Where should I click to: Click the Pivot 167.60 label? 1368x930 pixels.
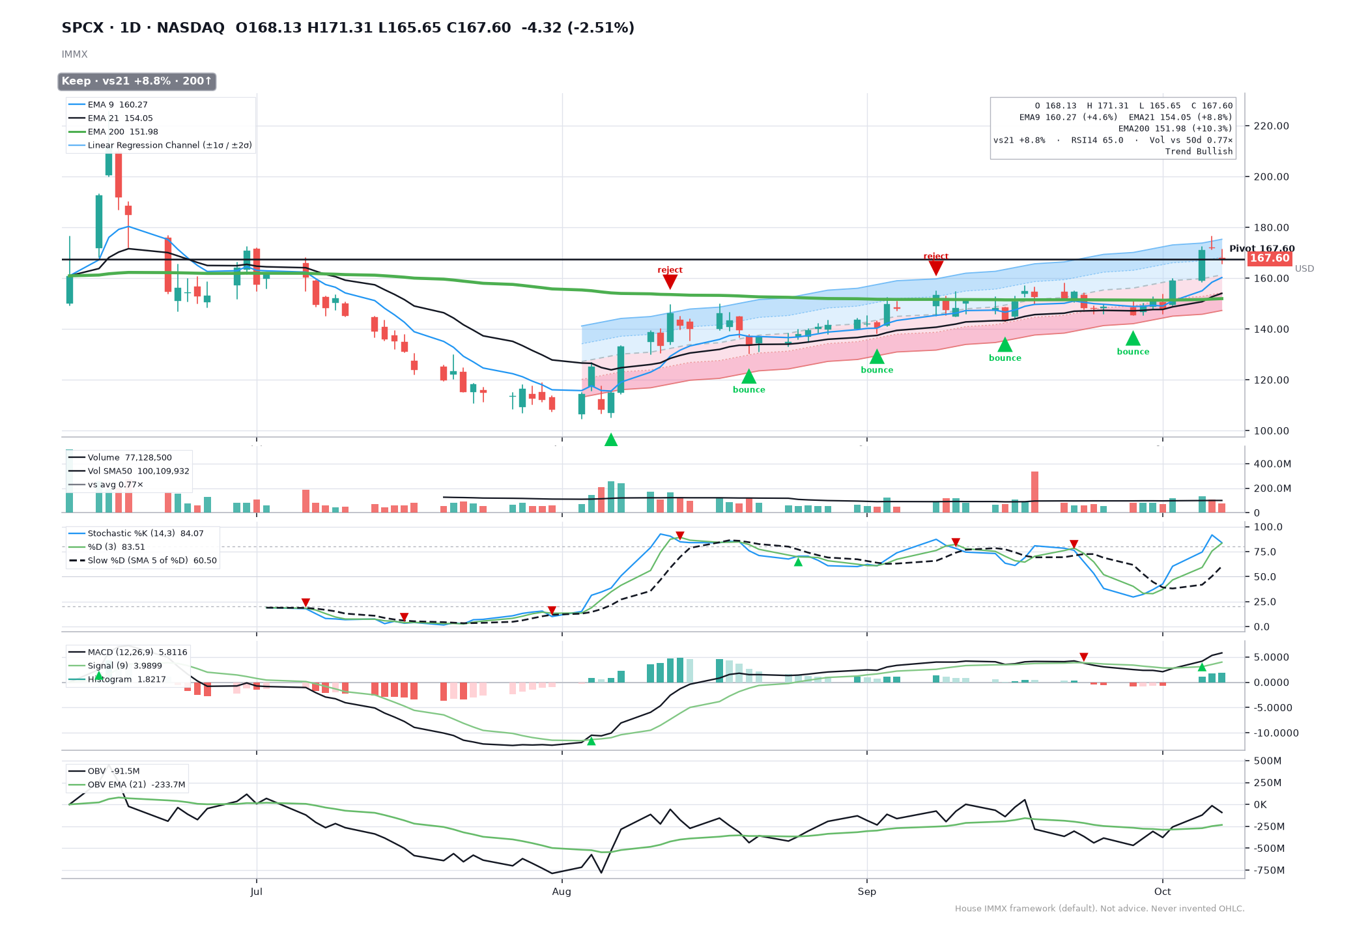click(1262, 248)
